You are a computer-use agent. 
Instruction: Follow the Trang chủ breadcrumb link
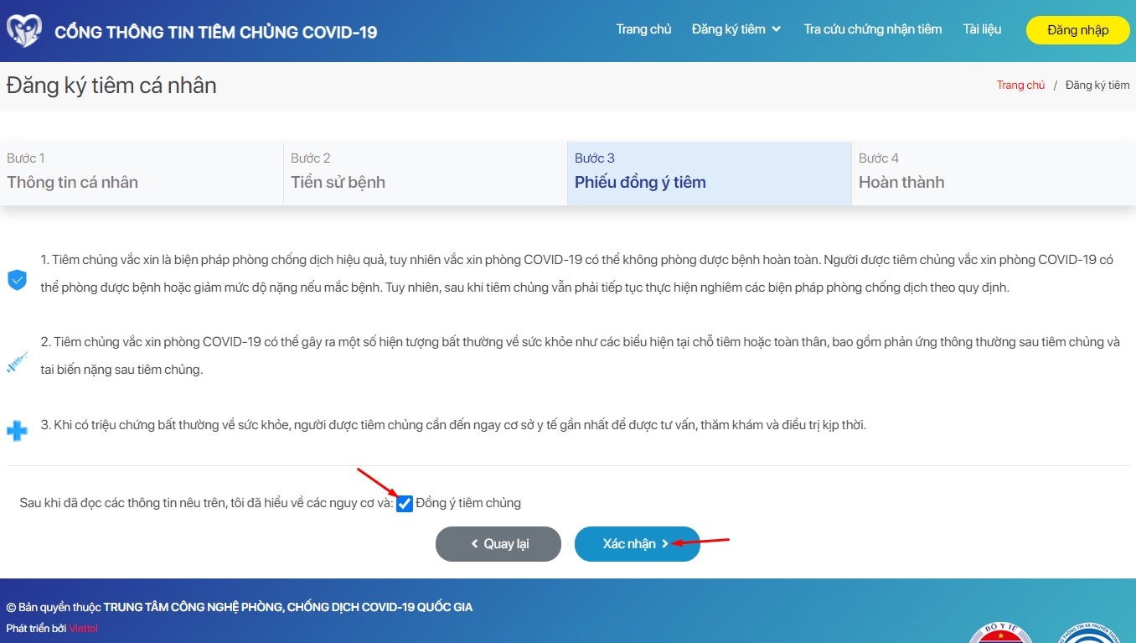click(x=1020, y=84)
